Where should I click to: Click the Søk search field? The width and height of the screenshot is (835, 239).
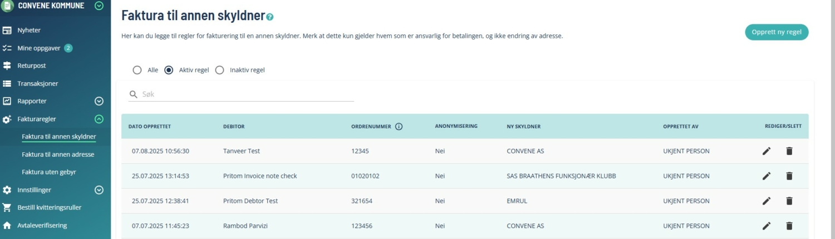245,94
